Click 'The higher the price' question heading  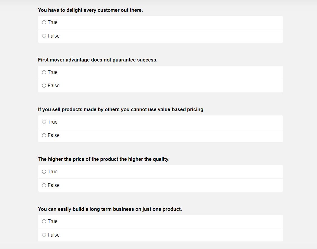104,159
